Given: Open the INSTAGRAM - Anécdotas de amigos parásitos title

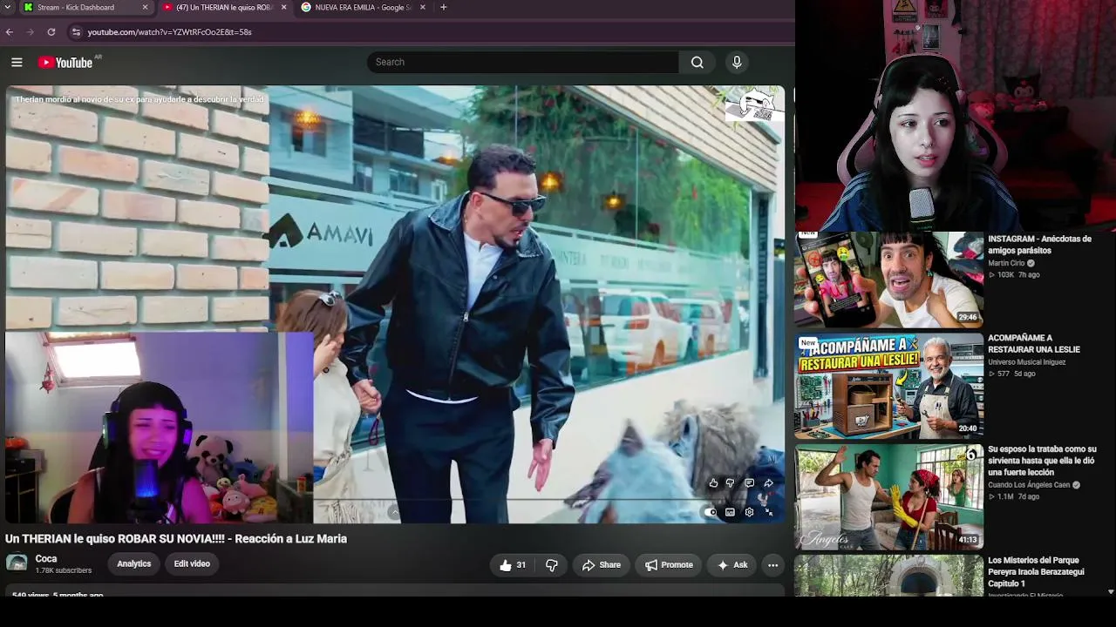Looking at the screenshot, I should pos(1039,245).
